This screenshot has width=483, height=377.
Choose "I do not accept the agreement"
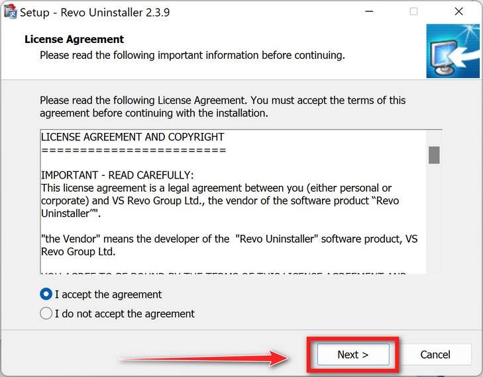coord(46,314)
